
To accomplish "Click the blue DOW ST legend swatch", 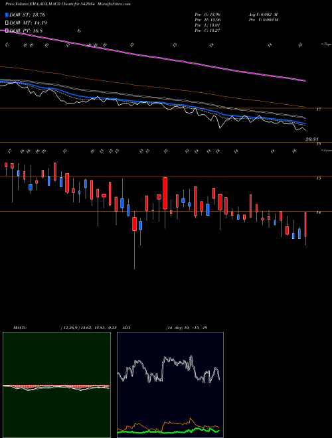I will [x=7, y=15].
